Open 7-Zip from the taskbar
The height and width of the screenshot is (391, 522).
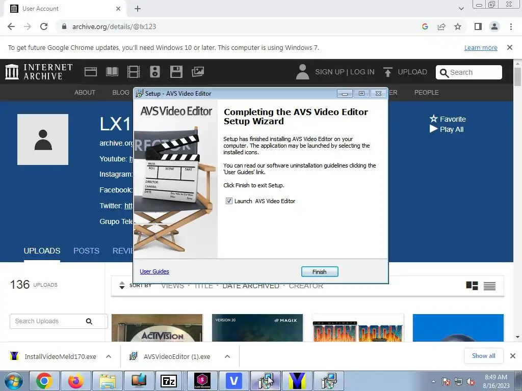[x=168, y=381]
